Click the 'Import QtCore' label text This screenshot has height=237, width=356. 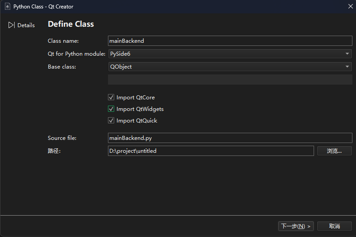pyautogui.click(x=136, y=98)
